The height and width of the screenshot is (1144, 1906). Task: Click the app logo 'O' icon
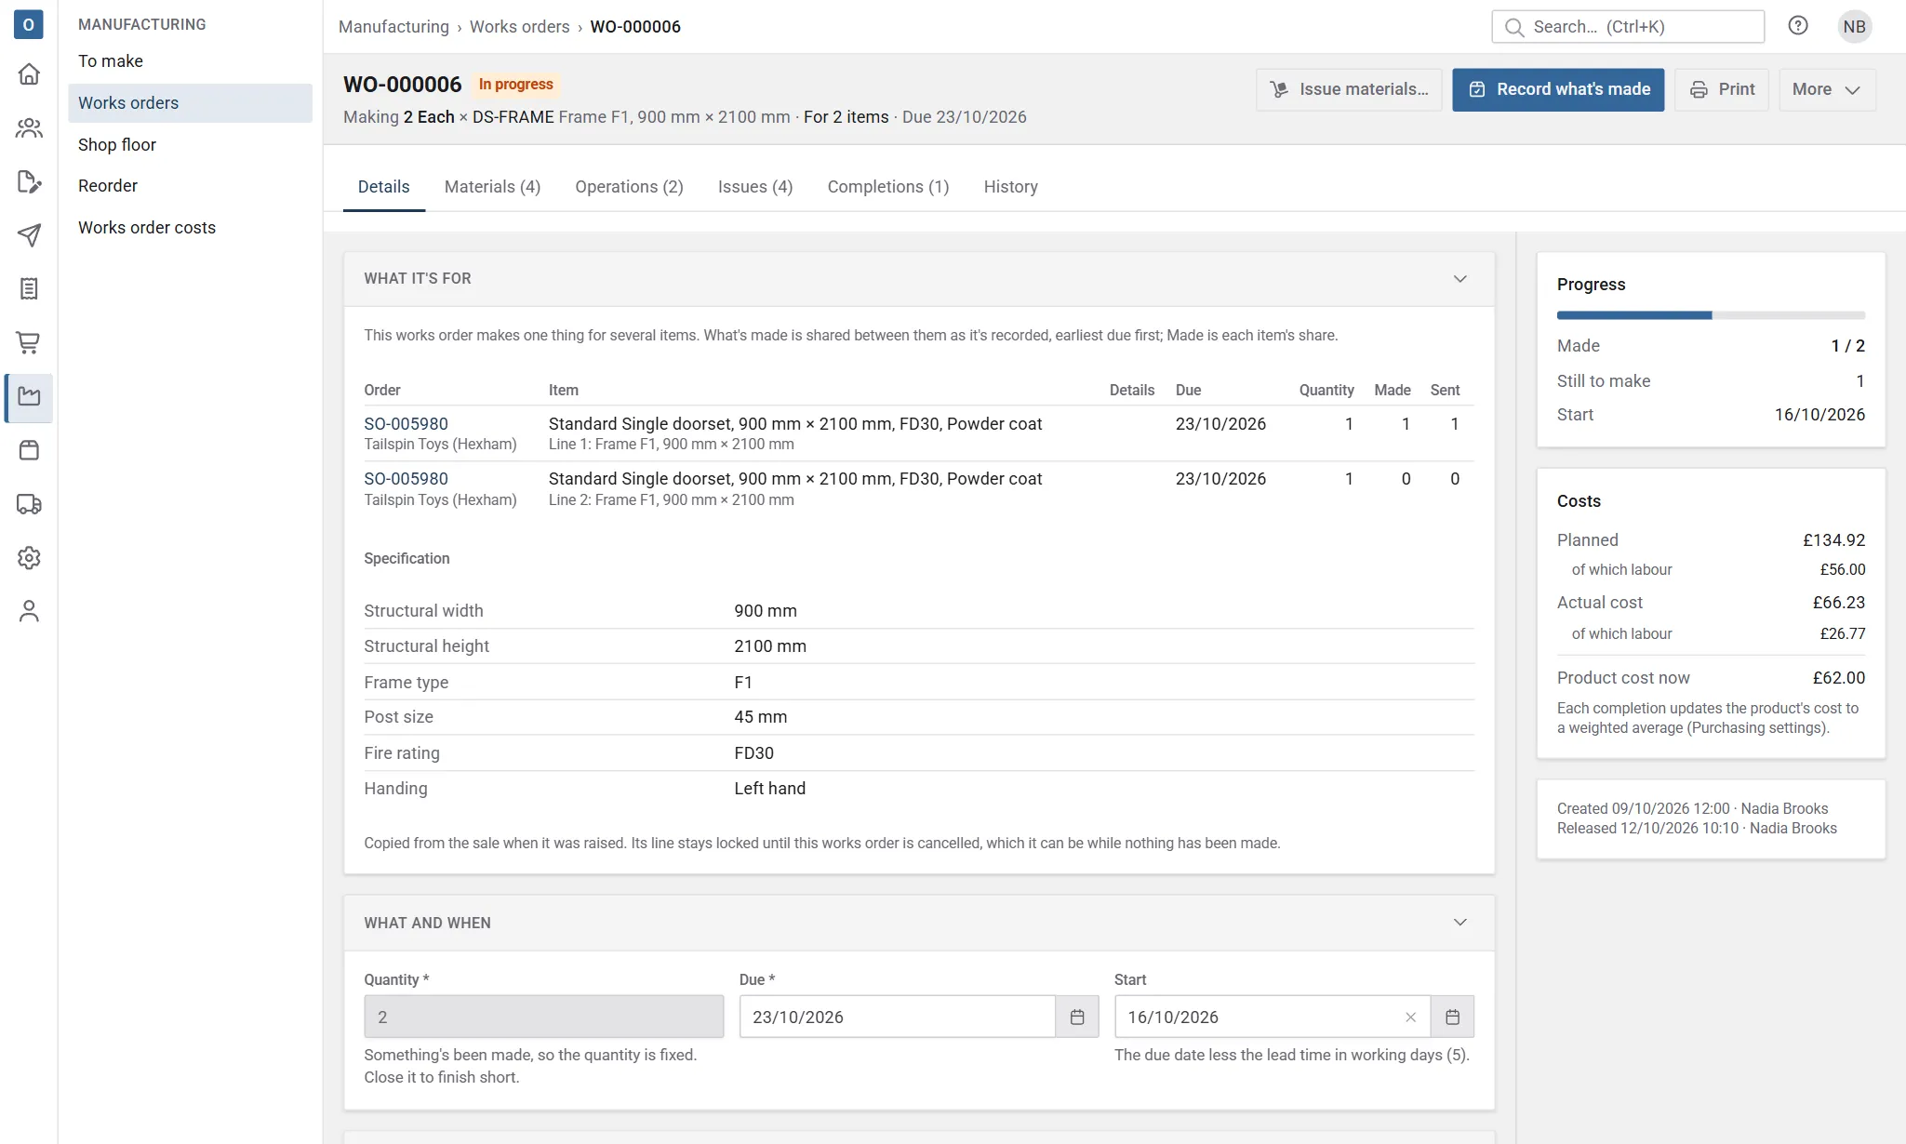(29, 25)
